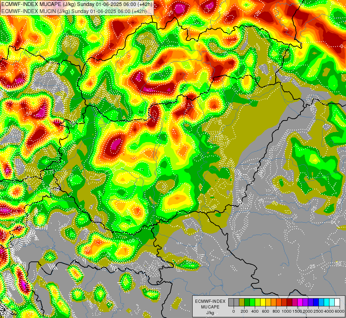Click the 1500 tick label in the legend

pyautogui.click(x=297, y=311)
